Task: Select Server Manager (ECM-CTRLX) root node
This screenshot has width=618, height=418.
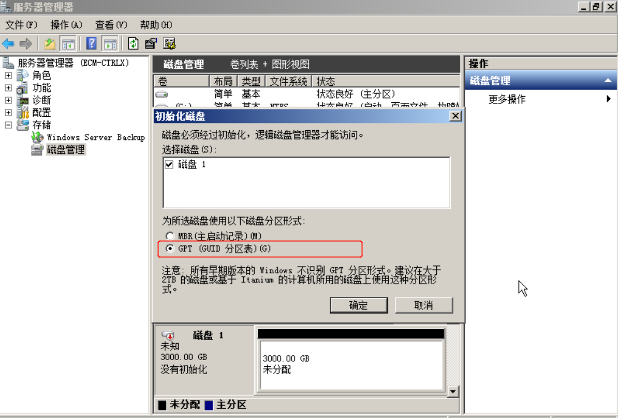Action: point(73,63)
